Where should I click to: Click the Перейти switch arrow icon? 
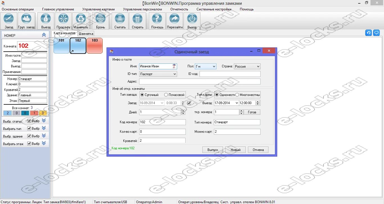click(x=175, y=21)
